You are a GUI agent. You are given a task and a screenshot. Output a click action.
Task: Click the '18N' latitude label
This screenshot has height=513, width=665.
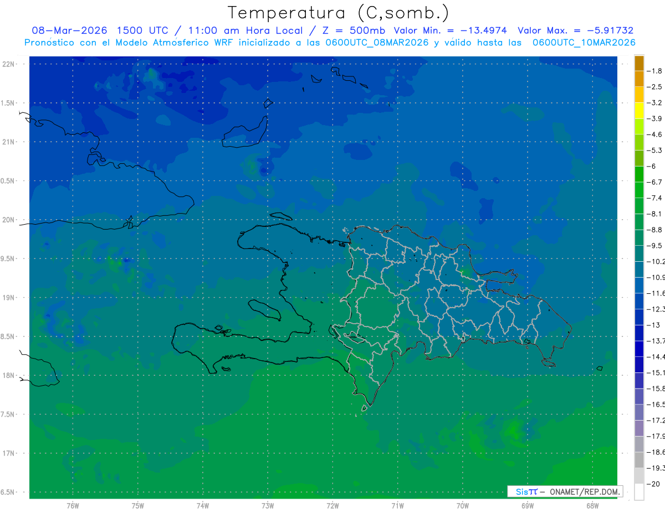pos(9,375)
